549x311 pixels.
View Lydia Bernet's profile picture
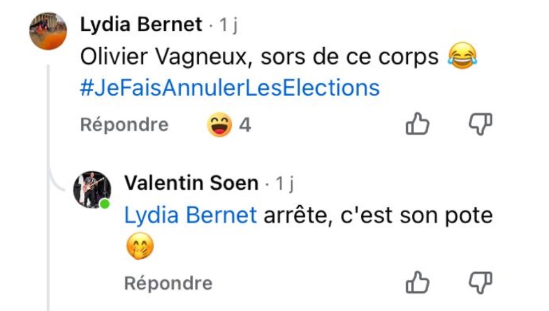pyautogui.click(x=48, y=31)
